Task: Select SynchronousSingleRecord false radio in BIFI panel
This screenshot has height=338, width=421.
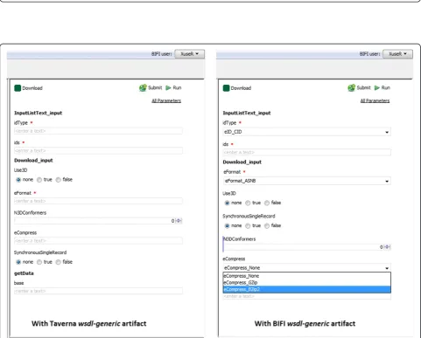Action: click(267, 225)
